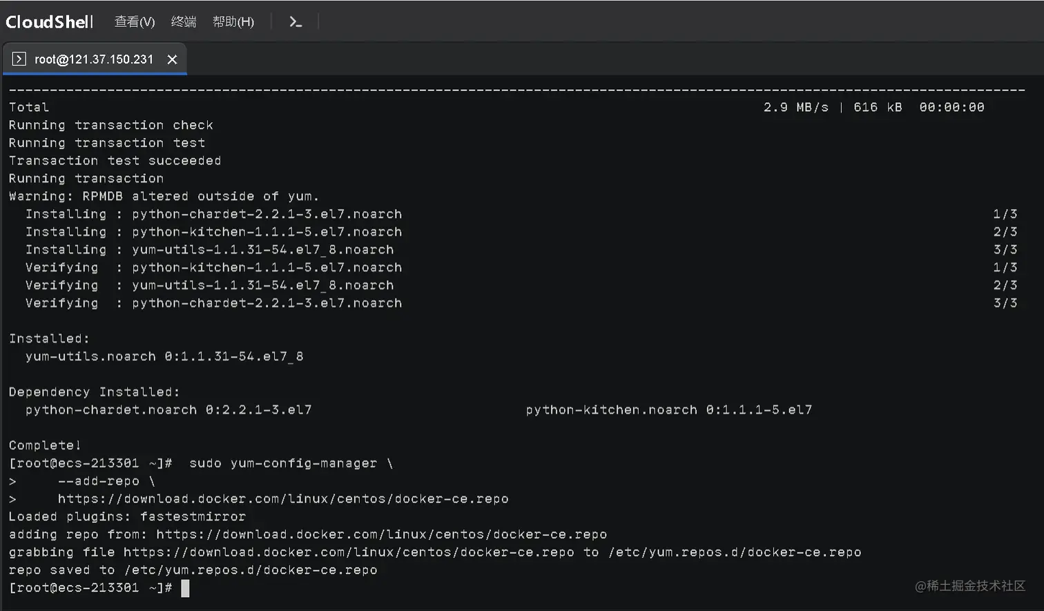This screenshot has width=1044, height=611.
Task: Click "Verifying : yum-utils-1.1.31-54.el7_8.noarch" line
Action: [209, 285]
